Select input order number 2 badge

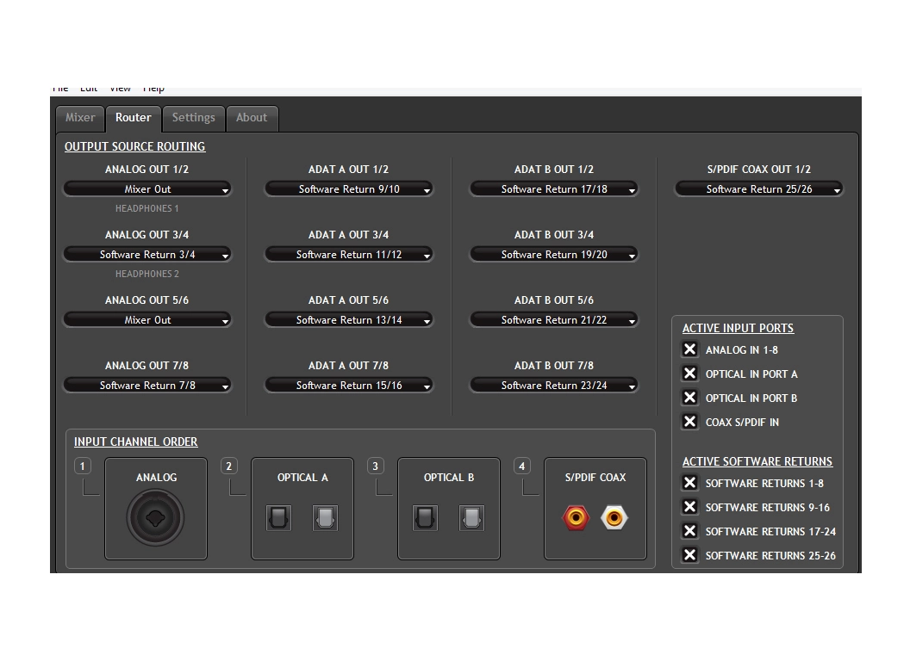(x=228, y=466)
